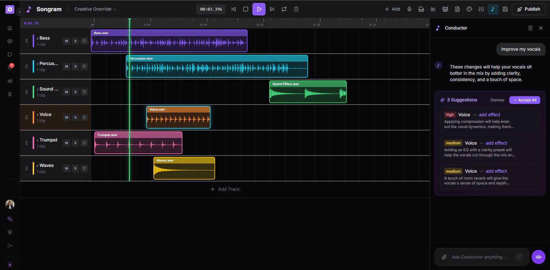Open the medium Voice EQ clarity suggestion
This screenshot has width=550, height=270.
(x=490, y=149)
